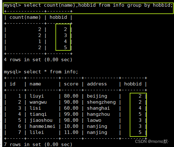Click the name hanmeimei
This screenshot has height=147, width=174.
[42, 126]
